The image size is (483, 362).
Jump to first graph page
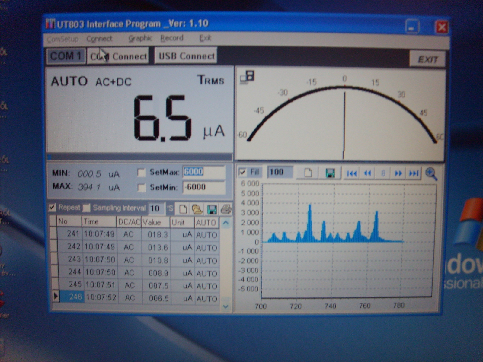pyautogui.click(x=352, y=173)
